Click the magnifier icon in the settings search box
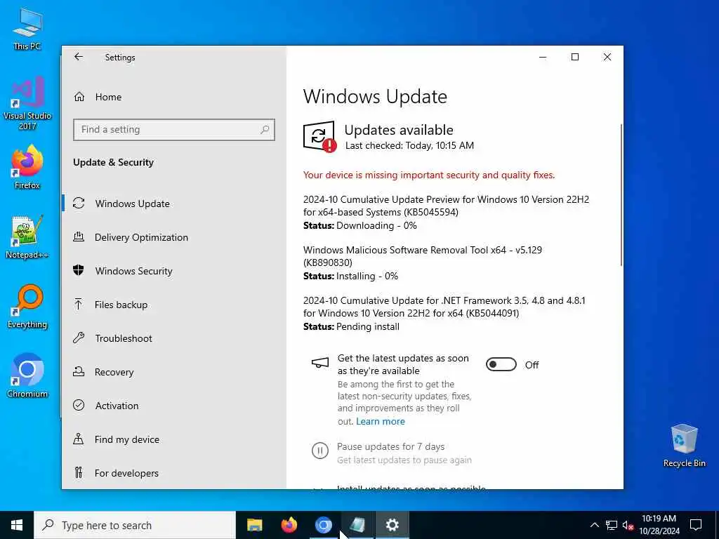 [x=265, y=130]
